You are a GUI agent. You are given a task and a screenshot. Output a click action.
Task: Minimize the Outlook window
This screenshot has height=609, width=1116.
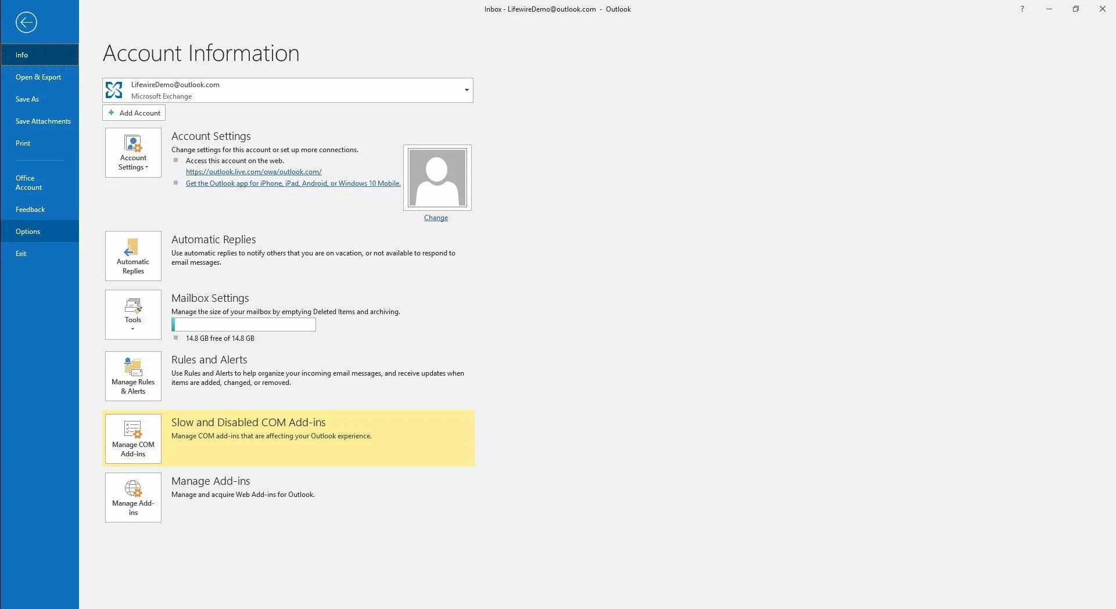[1049, 9]
